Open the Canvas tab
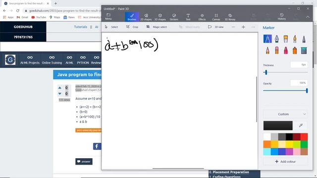The image size is (317, 178). pyautogui.click(x=216, y=17)
